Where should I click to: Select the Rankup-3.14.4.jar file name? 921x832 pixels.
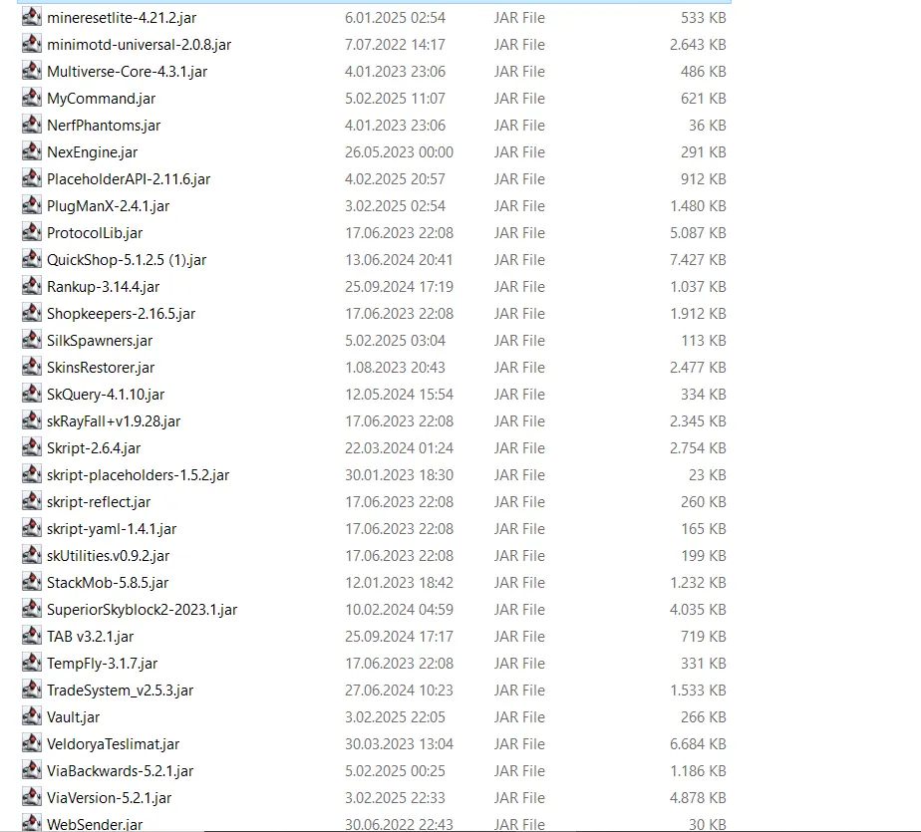point(104,287)
